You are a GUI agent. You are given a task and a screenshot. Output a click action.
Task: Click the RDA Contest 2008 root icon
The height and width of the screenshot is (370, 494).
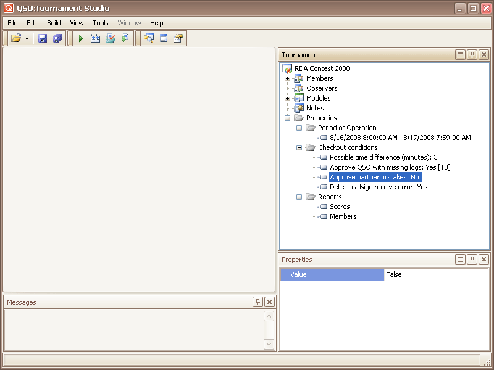pyautogui.click(x=287, y=68)
